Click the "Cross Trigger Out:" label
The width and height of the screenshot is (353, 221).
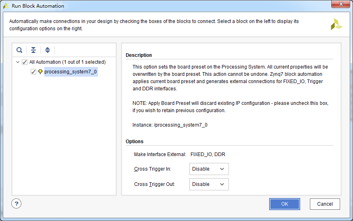154,184
